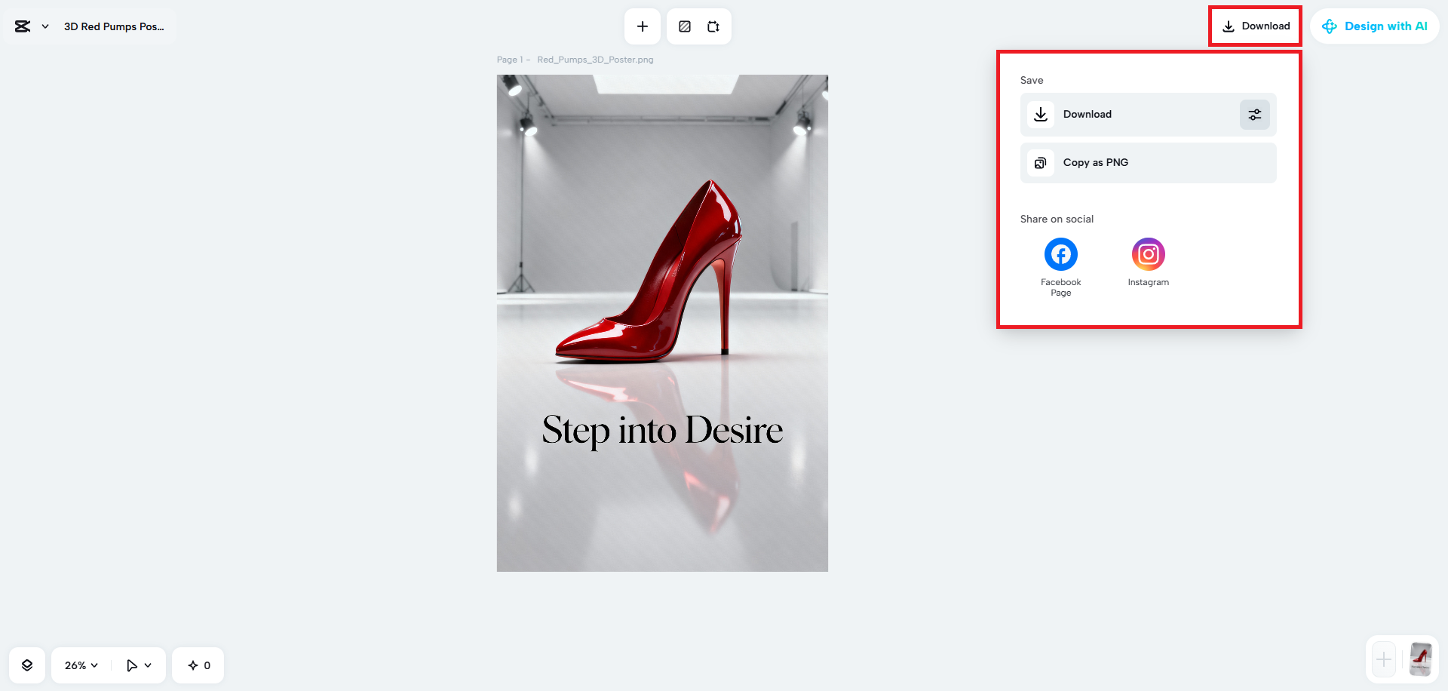Viewport: 1448px width, 691px height.
Task: Click the 'Save' heading in the panel
Action: click(1032, 81)
